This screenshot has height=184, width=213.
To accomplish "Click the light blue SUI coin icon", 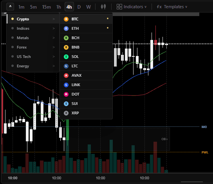I will 66,104.
